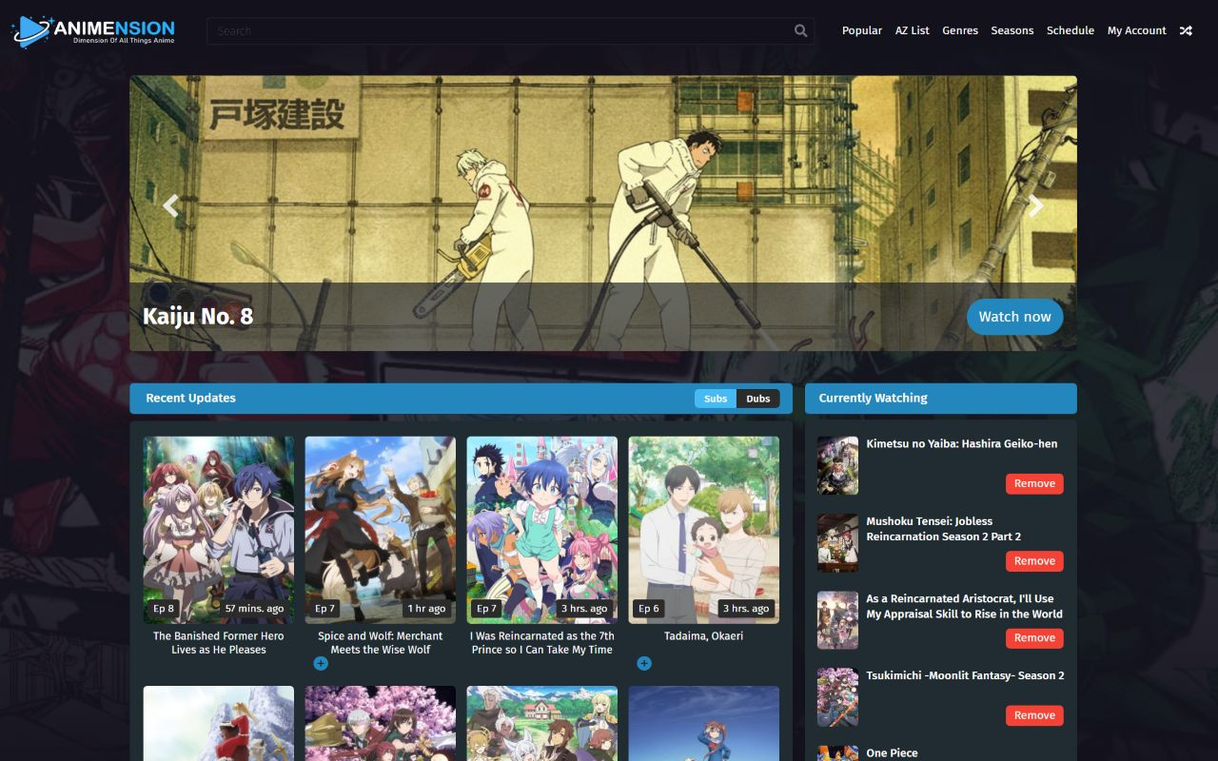Click the search magnifier icon
Screen dimensions: 1218x761
pos(801,30)
